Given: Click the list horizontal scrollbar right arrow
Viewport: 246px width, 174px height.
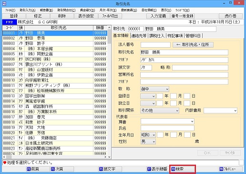Looking at the screenshot, I should (x=105, y=157).
